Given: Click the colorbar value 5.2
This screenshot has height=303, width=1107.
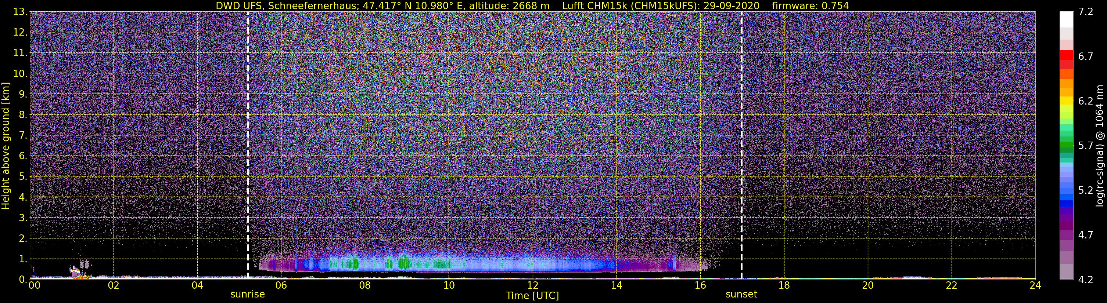Looking at the screenshot, I should click(1086, 190).
